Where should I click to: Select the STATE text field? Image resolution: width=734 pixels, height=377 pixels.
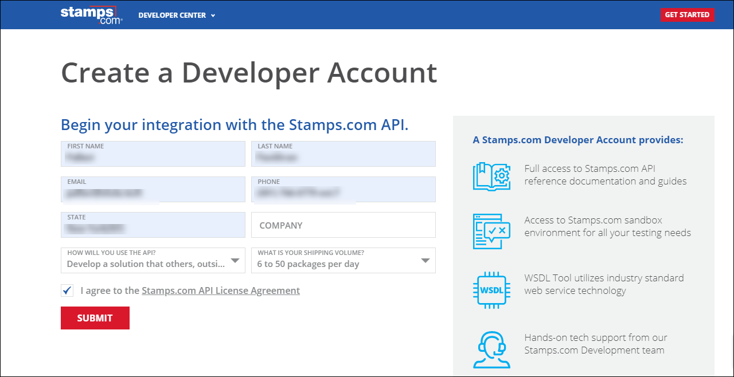153,225
